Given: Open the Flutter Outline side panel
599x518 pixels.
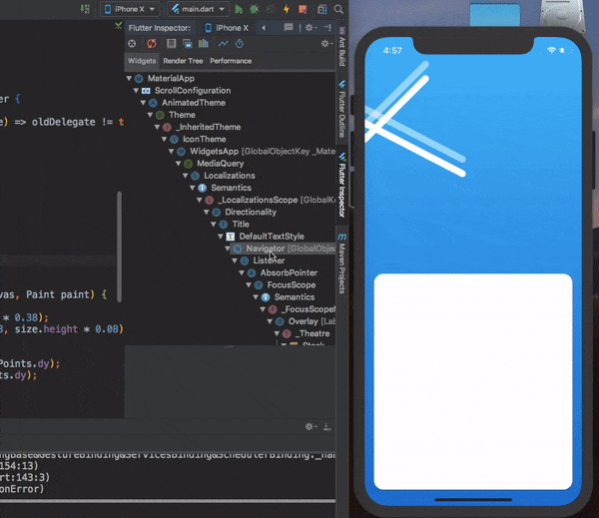Looking at the screenshot, I should [x=341, y=107].
